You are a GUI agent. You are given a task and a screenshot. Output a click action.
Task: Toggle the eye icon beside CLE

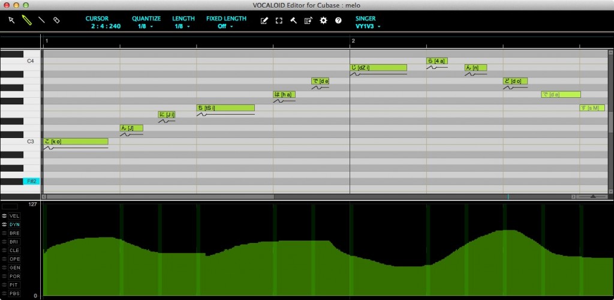click(x=4, y=250)
